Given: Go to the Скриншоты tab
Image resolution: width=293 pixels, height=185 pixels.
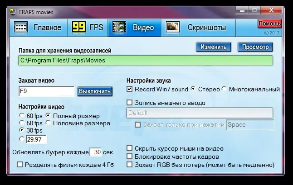Looking at the screenshot, I should tap(199, 28).
